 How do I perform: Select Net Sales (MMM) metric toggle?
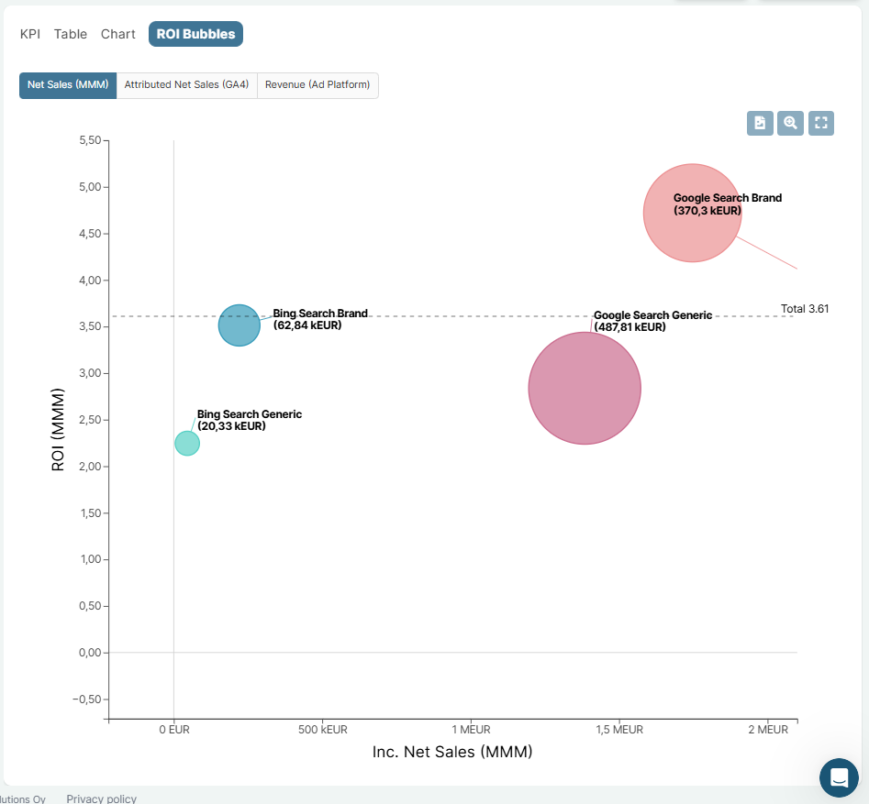(x=68, y=85)
